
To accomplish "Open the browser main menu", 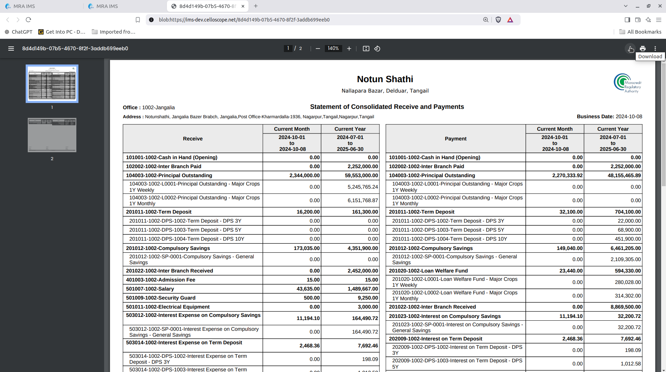I will tap(659, 20).
